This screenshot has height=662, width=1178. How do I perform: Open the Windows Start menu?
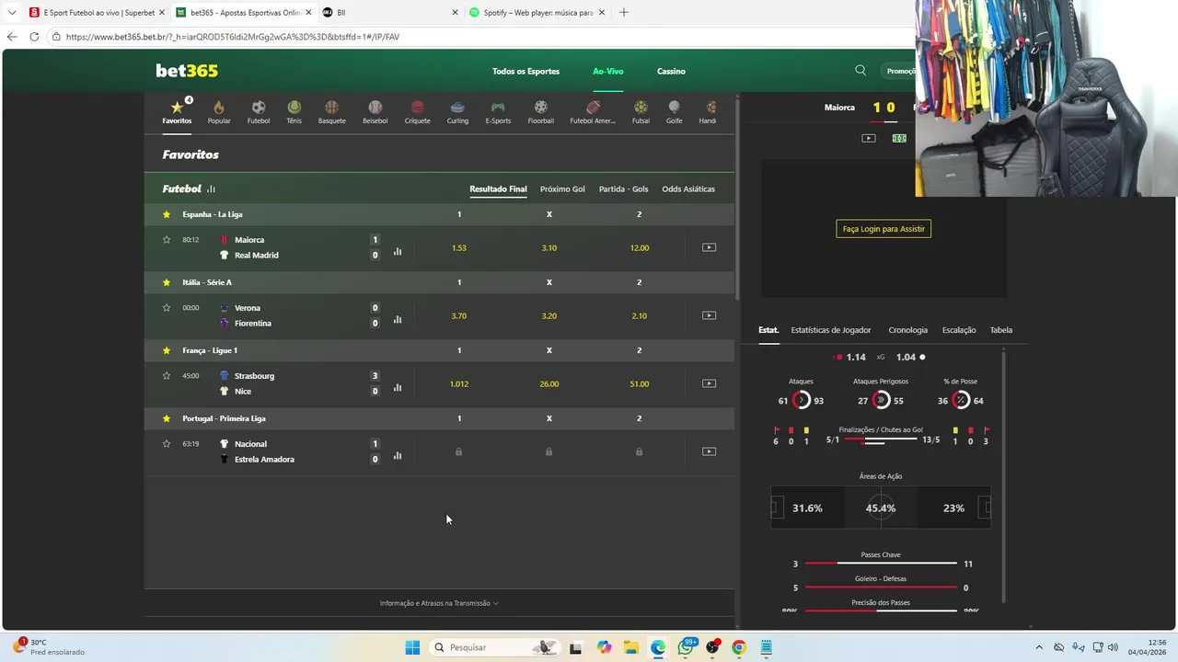coord(412,647)
